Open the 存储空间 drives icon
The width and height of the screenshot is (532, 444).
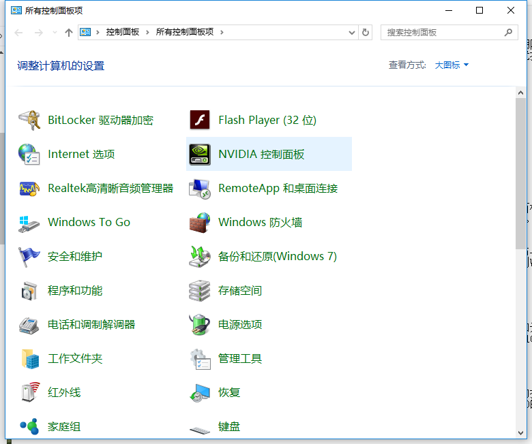click(199, 290)
